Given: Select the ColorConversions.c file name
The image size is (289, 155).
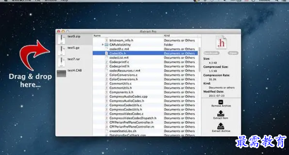Looking at the screenshot, I should pos(123,75).
